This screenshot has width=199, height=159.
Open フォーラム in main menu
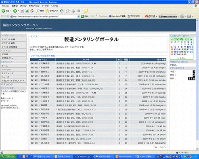tap(13, 69)
